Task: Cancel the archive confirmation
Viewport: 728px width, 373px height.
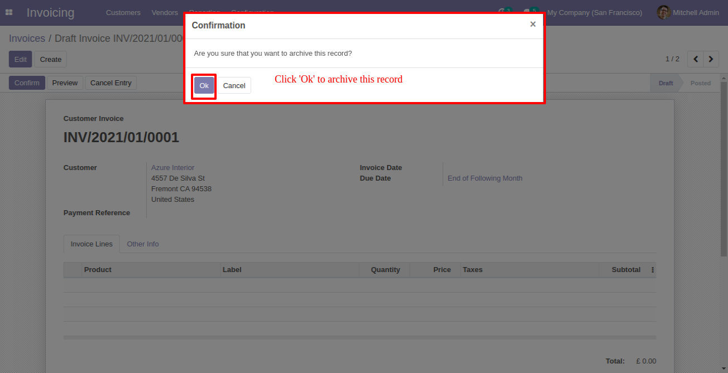Action: [x=234, y=85]
